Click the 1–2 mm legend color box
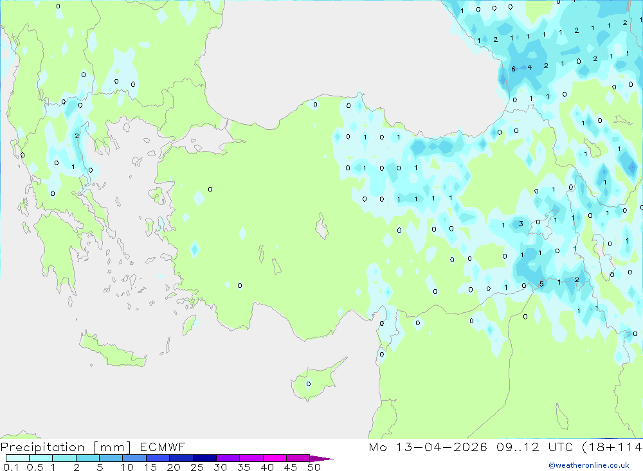Viewport: 643px width, 471px height. click(64, 458)
